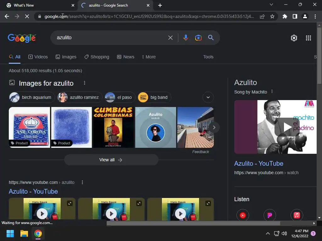Share this page icon in address bar
This screenshot has height=241, width=322.
[262, 17]
